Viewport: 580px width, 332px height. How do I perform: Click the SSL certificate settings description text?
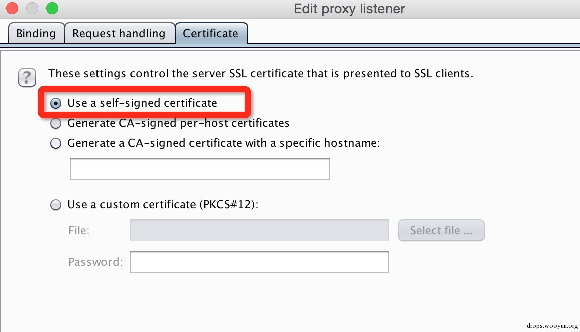261,74
